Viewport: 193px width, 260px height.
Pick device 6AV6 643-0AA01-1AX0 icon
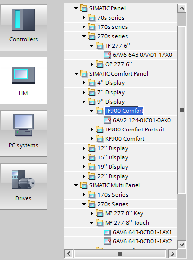point(108,55)
